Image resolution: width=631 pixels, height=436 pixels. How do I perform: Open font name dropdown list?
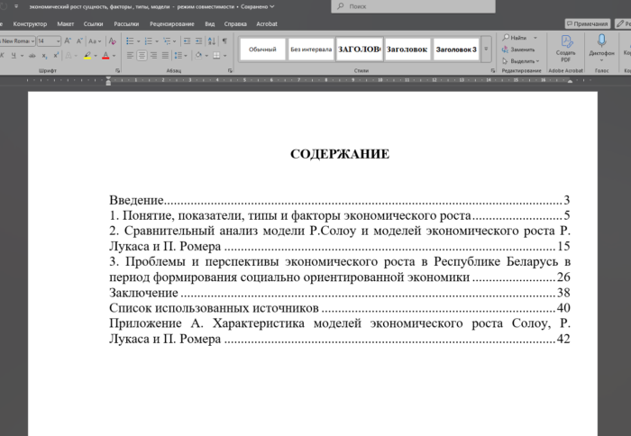pyautogui.click(x=32, y=41)
